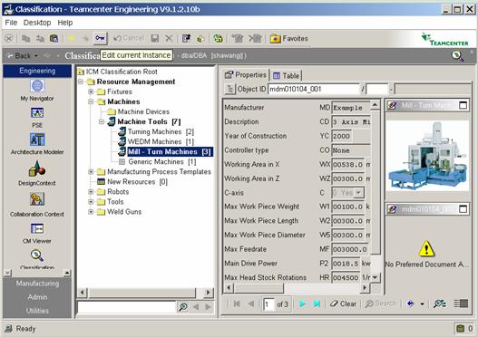The height and width of the screenshot is (337, 478).
Task: Expand the Fixtures folder
Action: point(91,91)
